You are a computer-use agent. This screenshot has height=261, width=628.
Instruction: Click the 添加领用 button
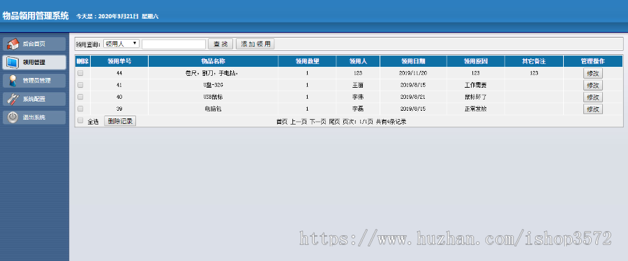coord(255,44)
